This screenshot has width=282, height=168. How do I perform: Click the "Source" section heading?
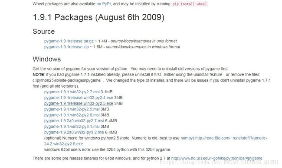(x=44, y=32)
